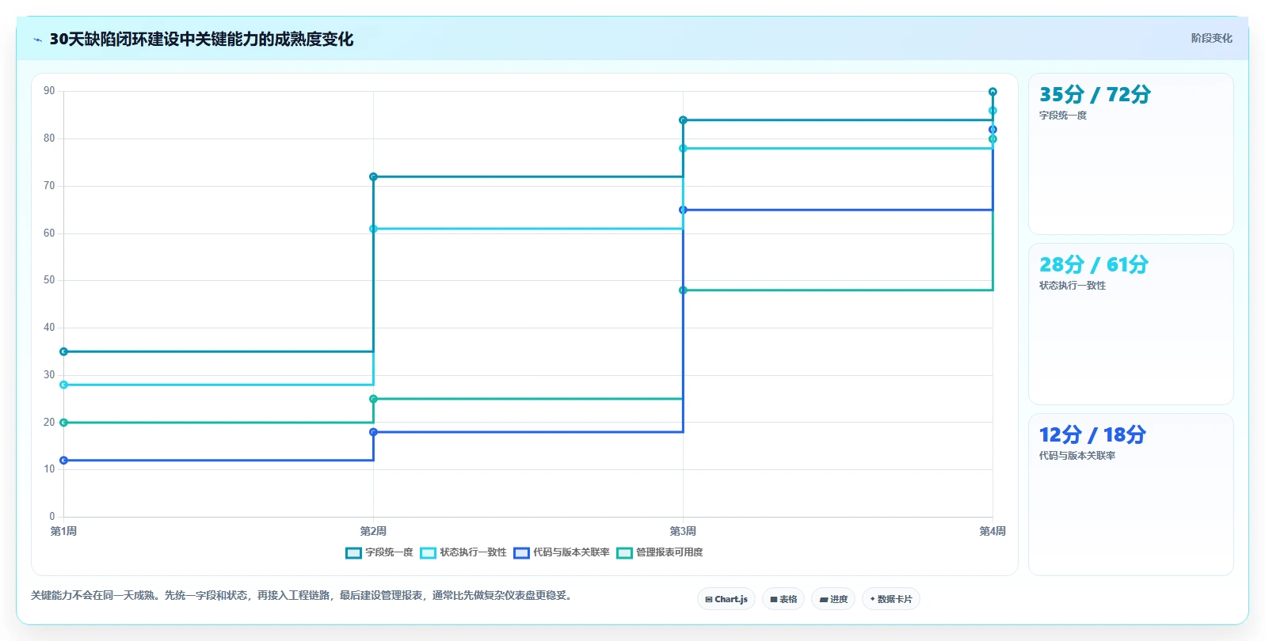The image size is (1265, 641).
Task: Select the 代码与版本关联率 point at 第3周 (65)
Action: [x=683, y=210]
